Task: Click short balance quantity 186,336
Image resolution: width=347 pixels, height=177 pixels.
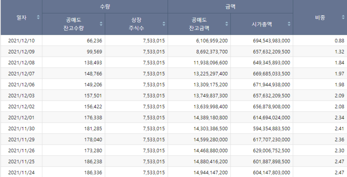Action: tap(93, 173)
